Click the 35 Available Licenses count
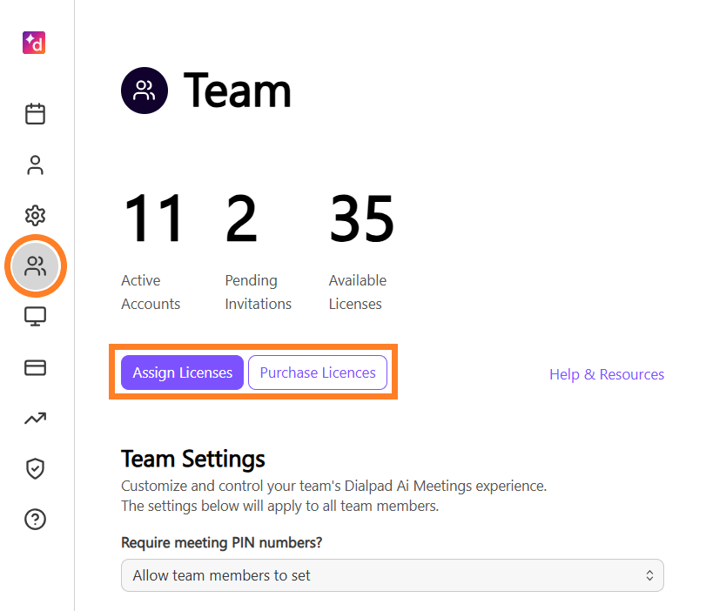This screenshot has height=611, width=726. (x=361, y=218)
